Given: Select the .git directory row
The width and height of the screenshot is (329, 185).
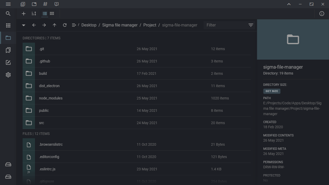Looking at the screenshot, I should pos(137,49).
